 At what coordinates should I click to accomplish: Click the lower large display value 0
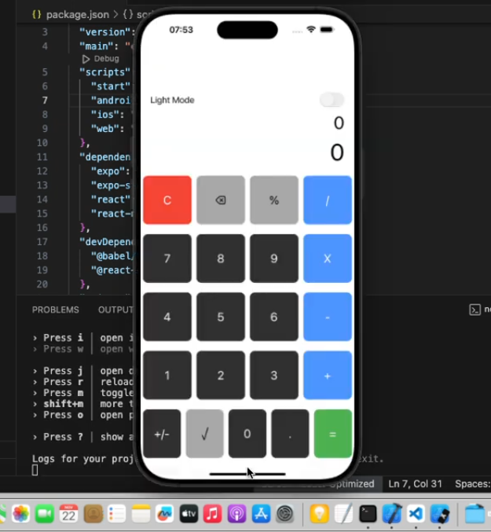tap(337, 152)
